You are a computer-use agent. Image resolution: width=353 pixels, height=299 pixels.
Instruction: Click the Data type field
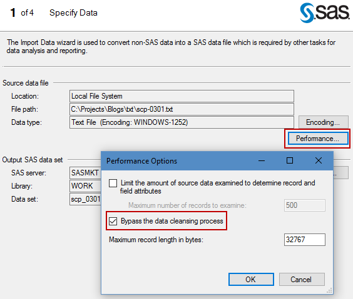[x=182, y=122]
